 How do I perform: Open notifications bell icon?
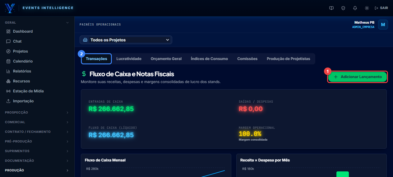[355, 8]
